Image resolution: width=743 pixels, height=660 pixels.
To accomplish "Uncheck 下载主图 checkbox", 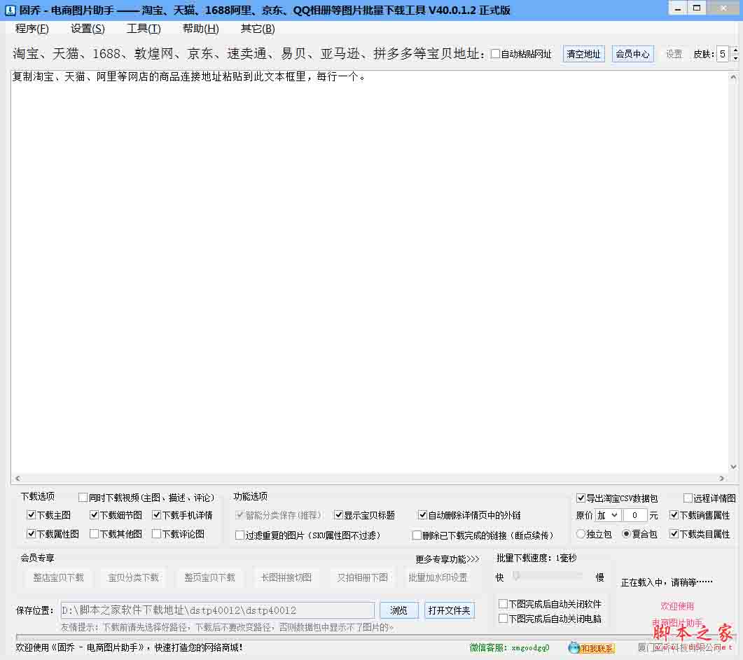I will 32,514.
